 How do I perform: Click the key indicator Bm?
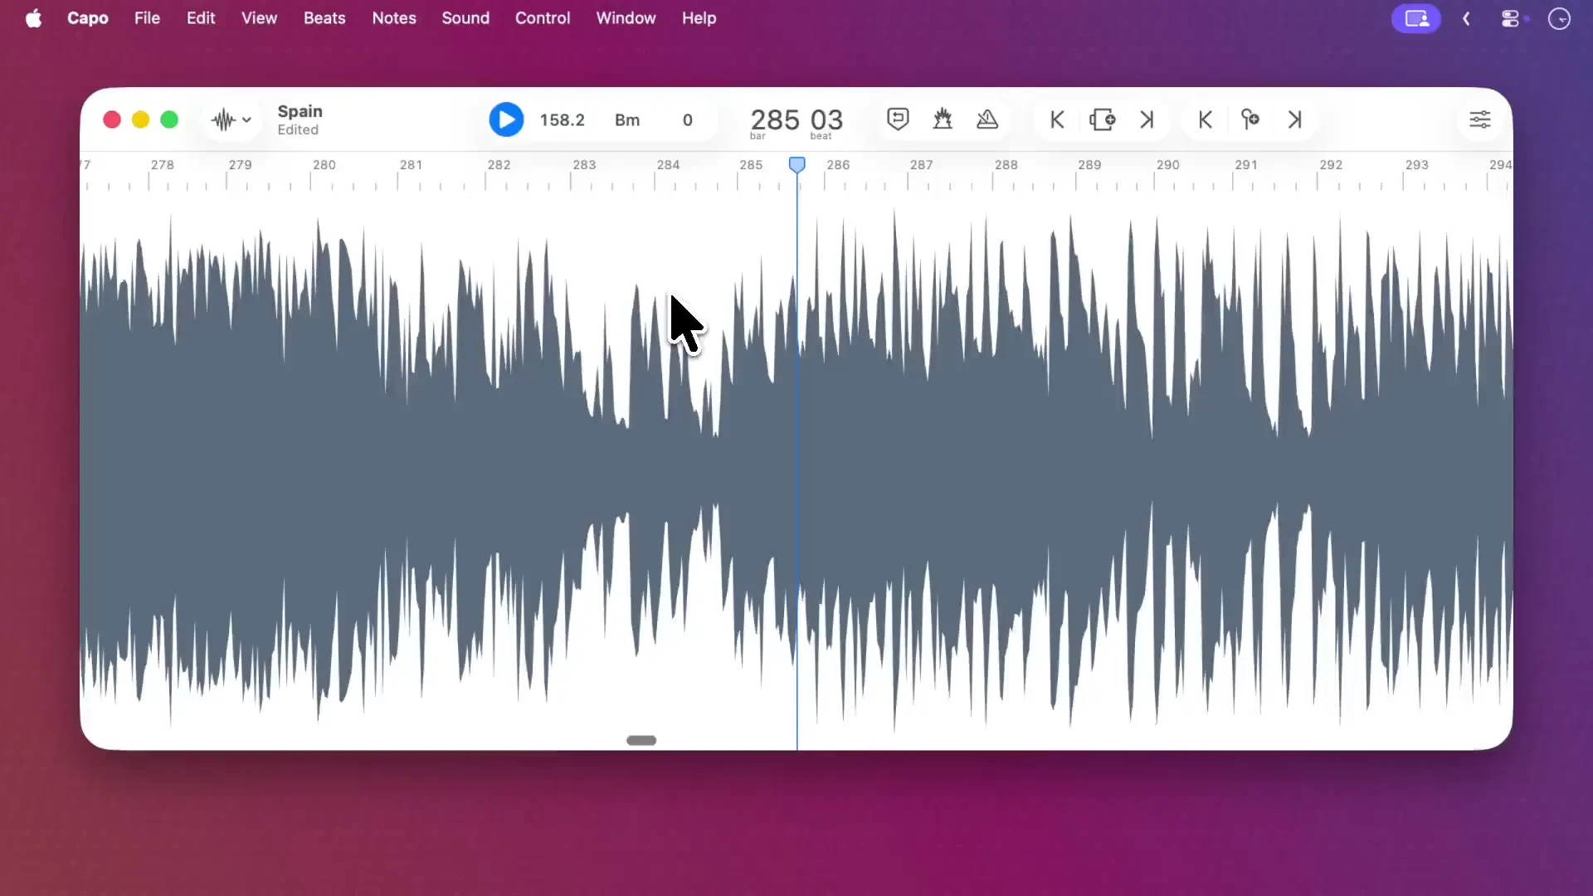627,119
